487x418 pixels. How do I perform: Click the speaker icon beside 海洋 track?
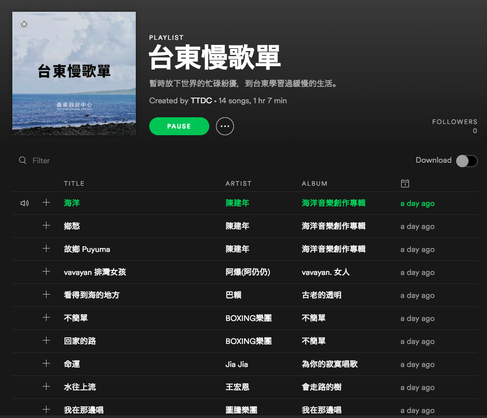coord(25,203)
